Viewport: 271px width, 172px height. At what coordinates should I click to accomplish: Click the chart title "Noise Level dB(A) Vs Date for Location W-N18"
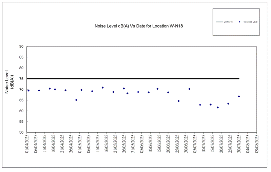point(139,26)
